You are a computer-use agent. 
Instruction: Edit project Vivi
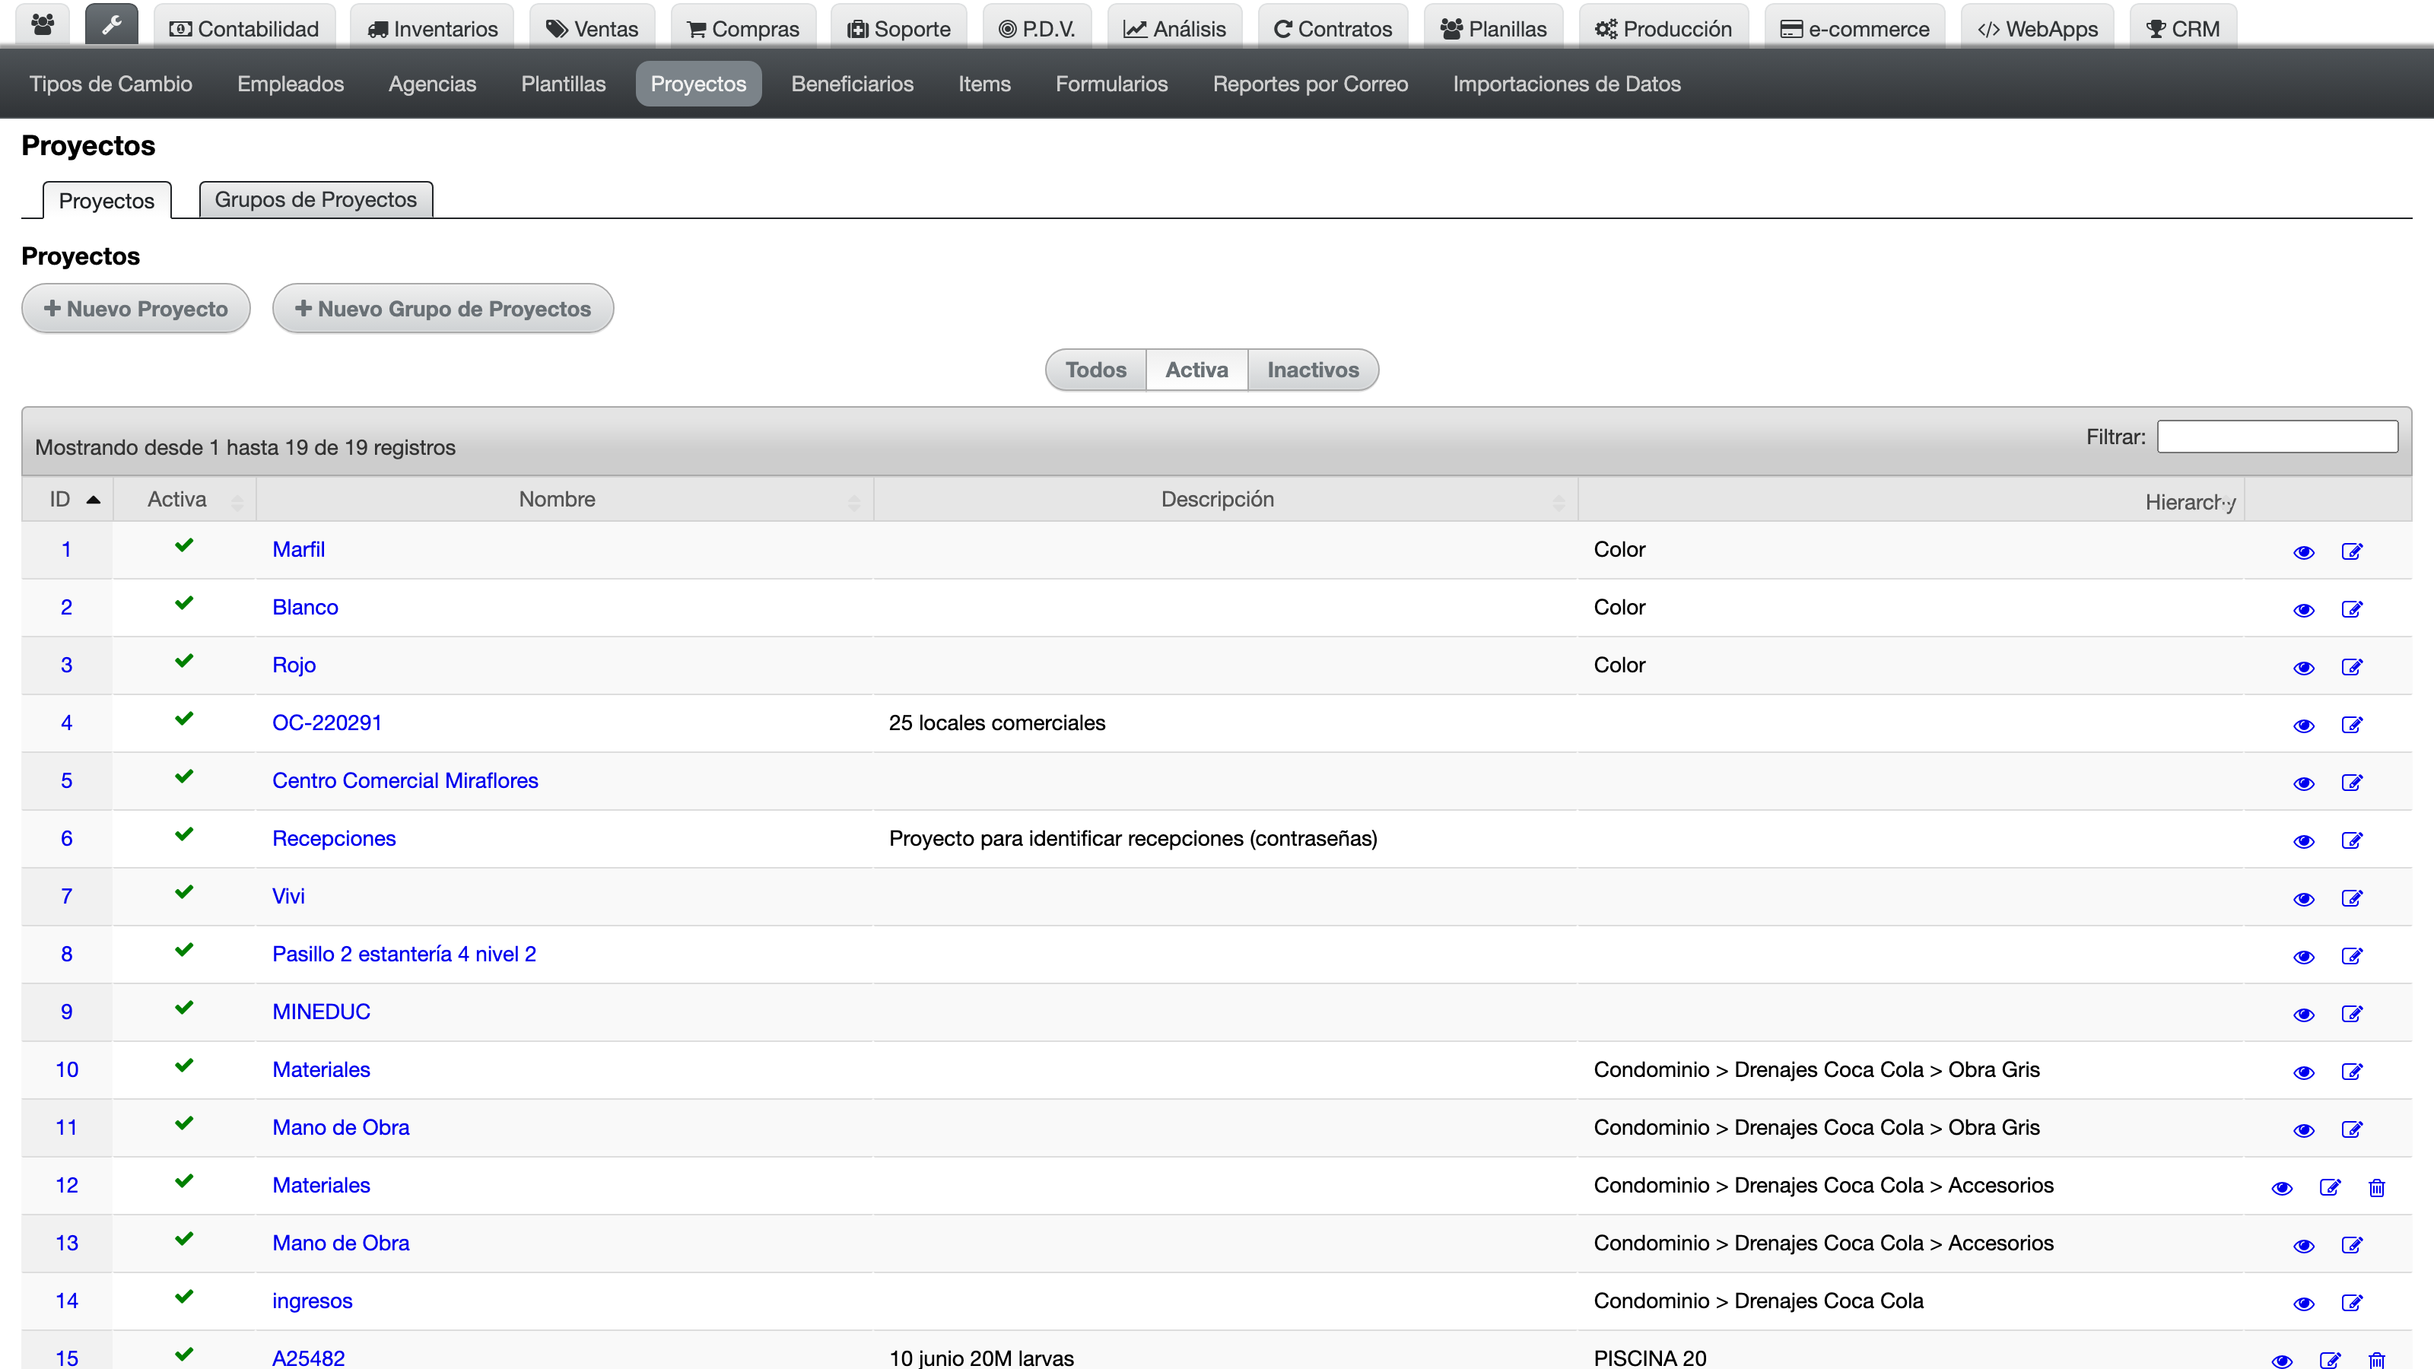coord(2352,897)
